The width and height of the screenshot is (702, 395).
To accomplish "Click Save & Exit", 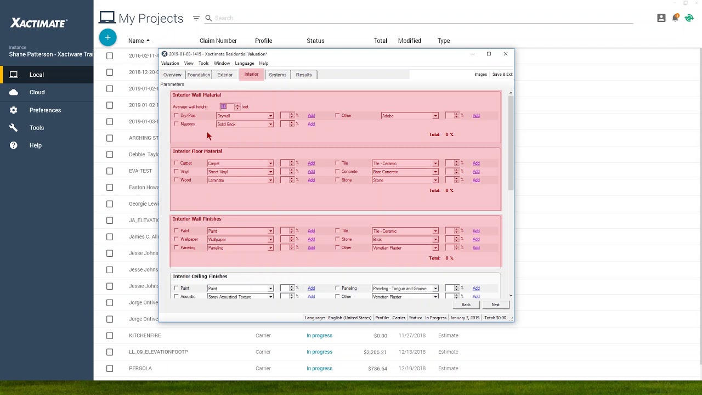I will pos(502,75).
